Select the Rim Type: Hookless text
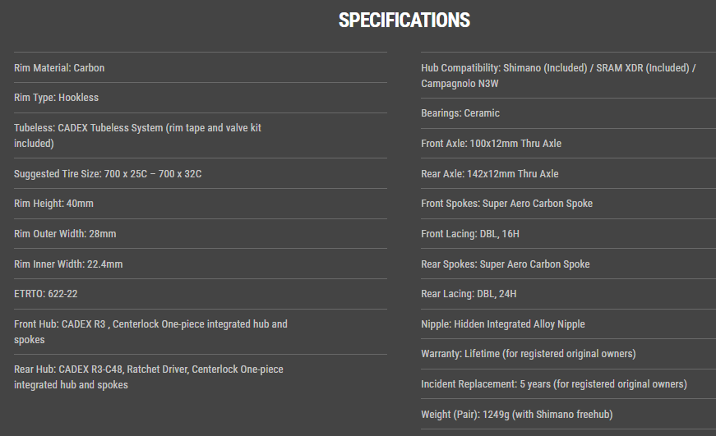The image size is (716, 436). [x=56, y=98]
